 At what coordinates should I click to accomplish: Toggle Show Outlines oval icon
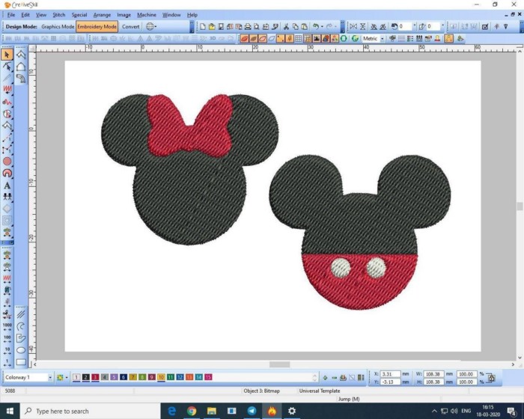point(263,38)
